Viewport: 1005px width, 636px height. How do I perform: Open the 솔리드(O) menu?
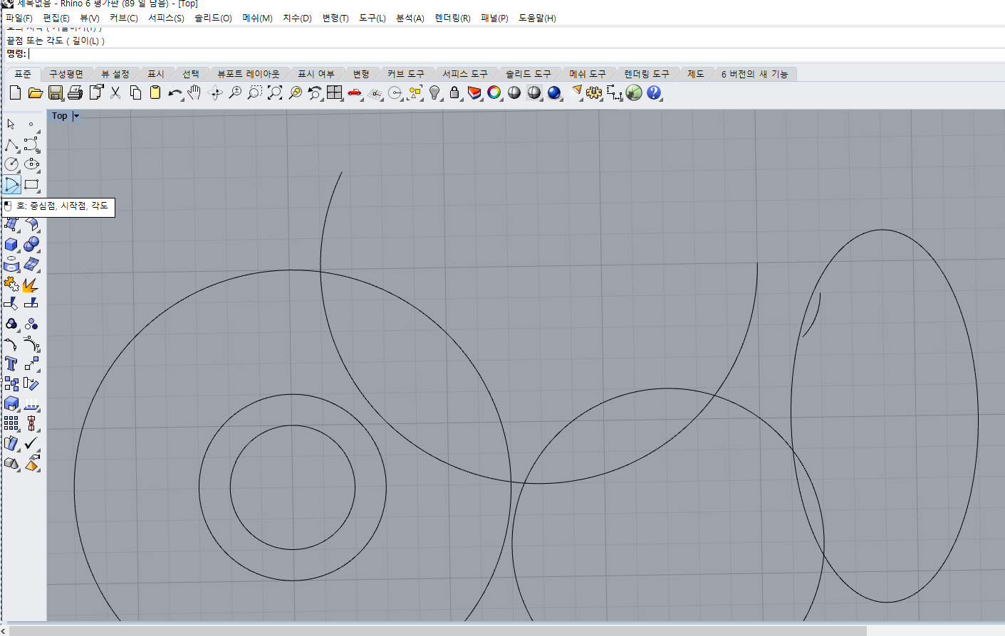tap(213, 18)
